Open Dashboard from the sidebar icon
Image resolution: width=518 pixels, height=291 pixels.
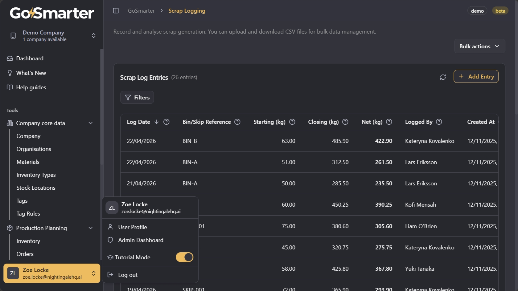click(x=10, y=58)
